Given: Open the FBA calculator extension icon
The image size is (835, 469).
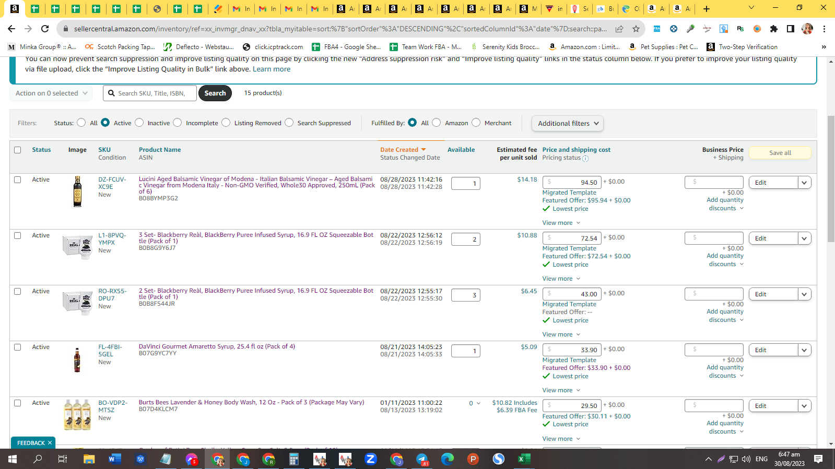Looking at the screenshot, I should click(x=657, y=29).
